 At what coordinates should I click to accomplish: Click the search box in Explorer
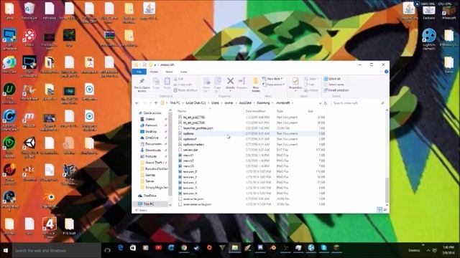coord(358,103)
